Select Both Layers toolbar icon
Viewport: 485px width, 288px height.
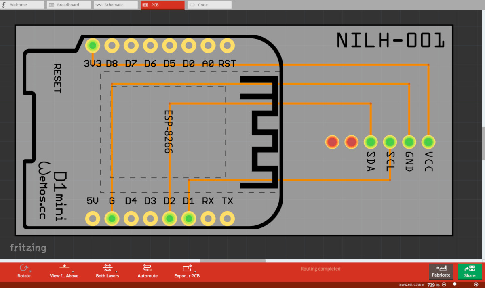tap(107, 268)
